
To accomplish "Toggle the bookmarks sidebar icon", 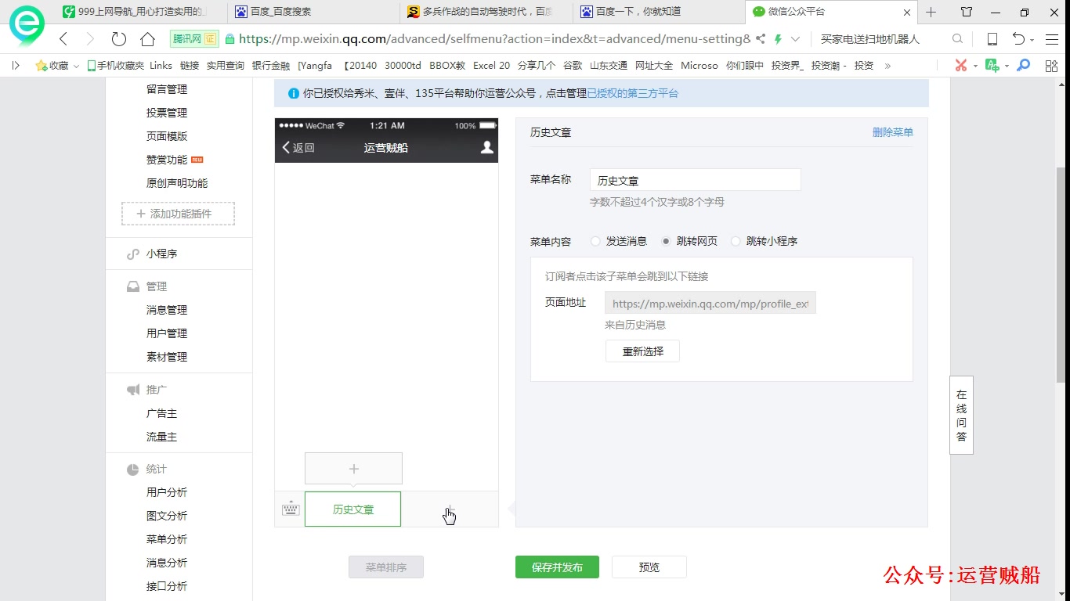I will pyautogui.click(x=16, y=66).
